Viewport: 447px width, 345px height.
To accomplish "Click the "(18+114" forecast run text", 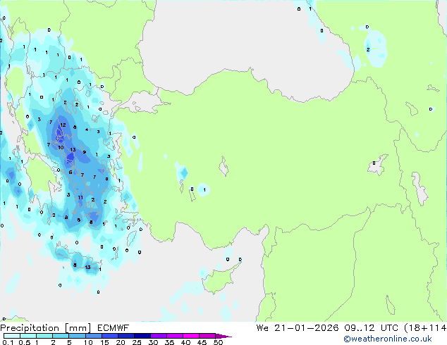I will tap(425, 328).
